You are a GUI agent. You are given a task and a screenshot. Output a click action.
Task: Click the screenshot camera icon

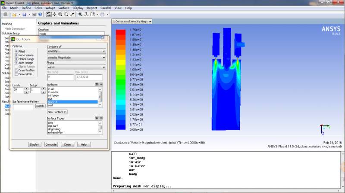pos(34,15)
